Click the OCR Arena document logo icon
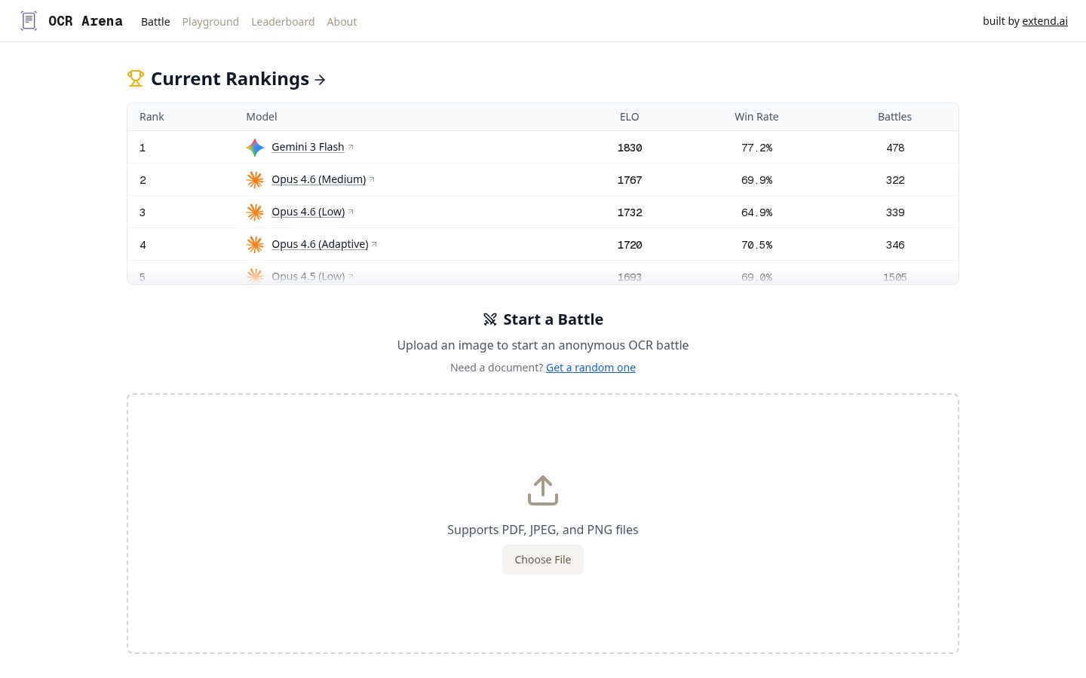Image resolution: width=1086 pixels, height=678 pixels. pos(29,21)
